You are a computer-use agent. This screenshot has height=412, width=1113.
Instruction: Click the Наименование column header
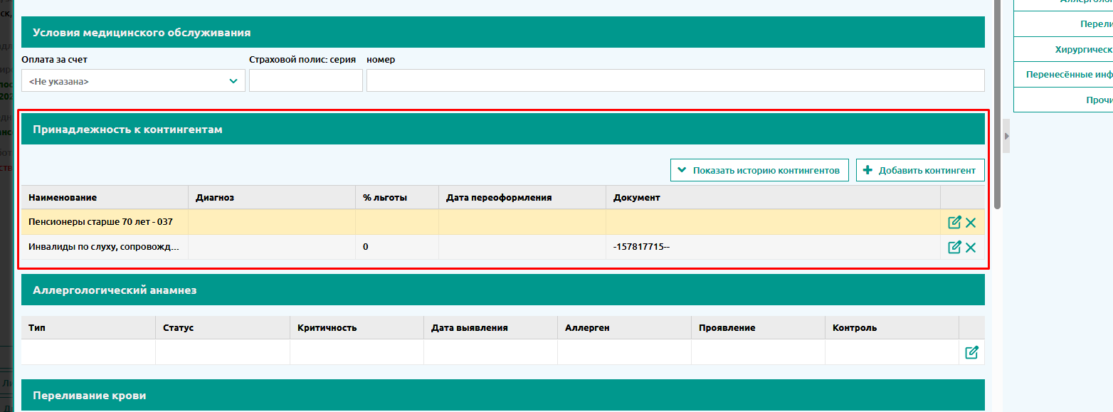[x=63, y=197]
